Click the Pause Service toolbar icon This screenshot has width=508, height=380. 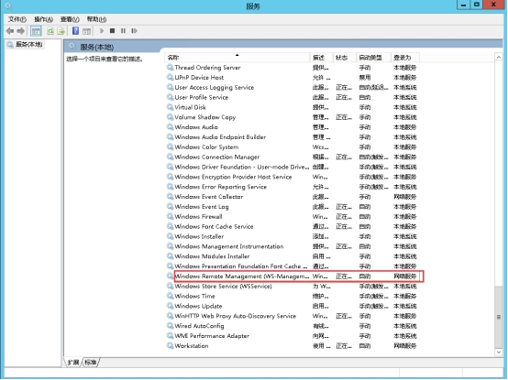[123, 31]
